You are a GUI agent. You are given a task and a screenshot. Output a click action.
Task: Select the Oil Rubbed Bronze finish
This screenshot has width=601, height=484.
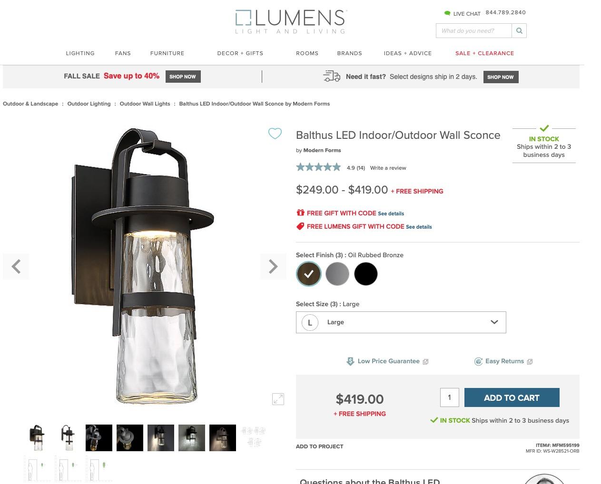point(309,274)
